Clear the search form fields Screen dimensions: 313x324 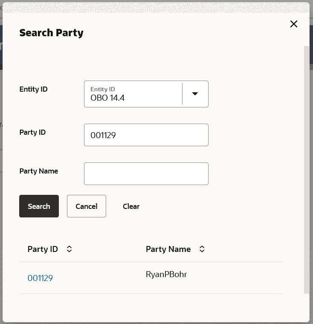(x=131, y=206)
